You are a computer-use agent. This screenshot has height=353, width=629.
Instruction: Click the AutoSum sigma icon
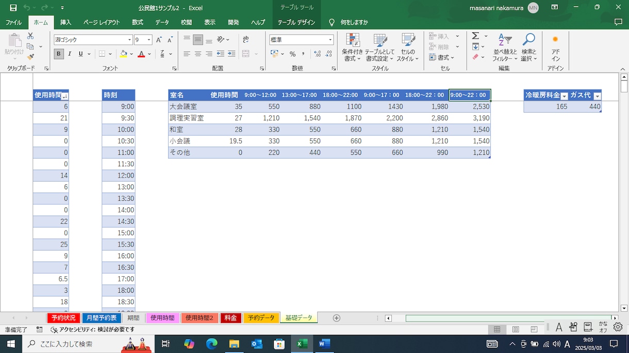point(475,36)
